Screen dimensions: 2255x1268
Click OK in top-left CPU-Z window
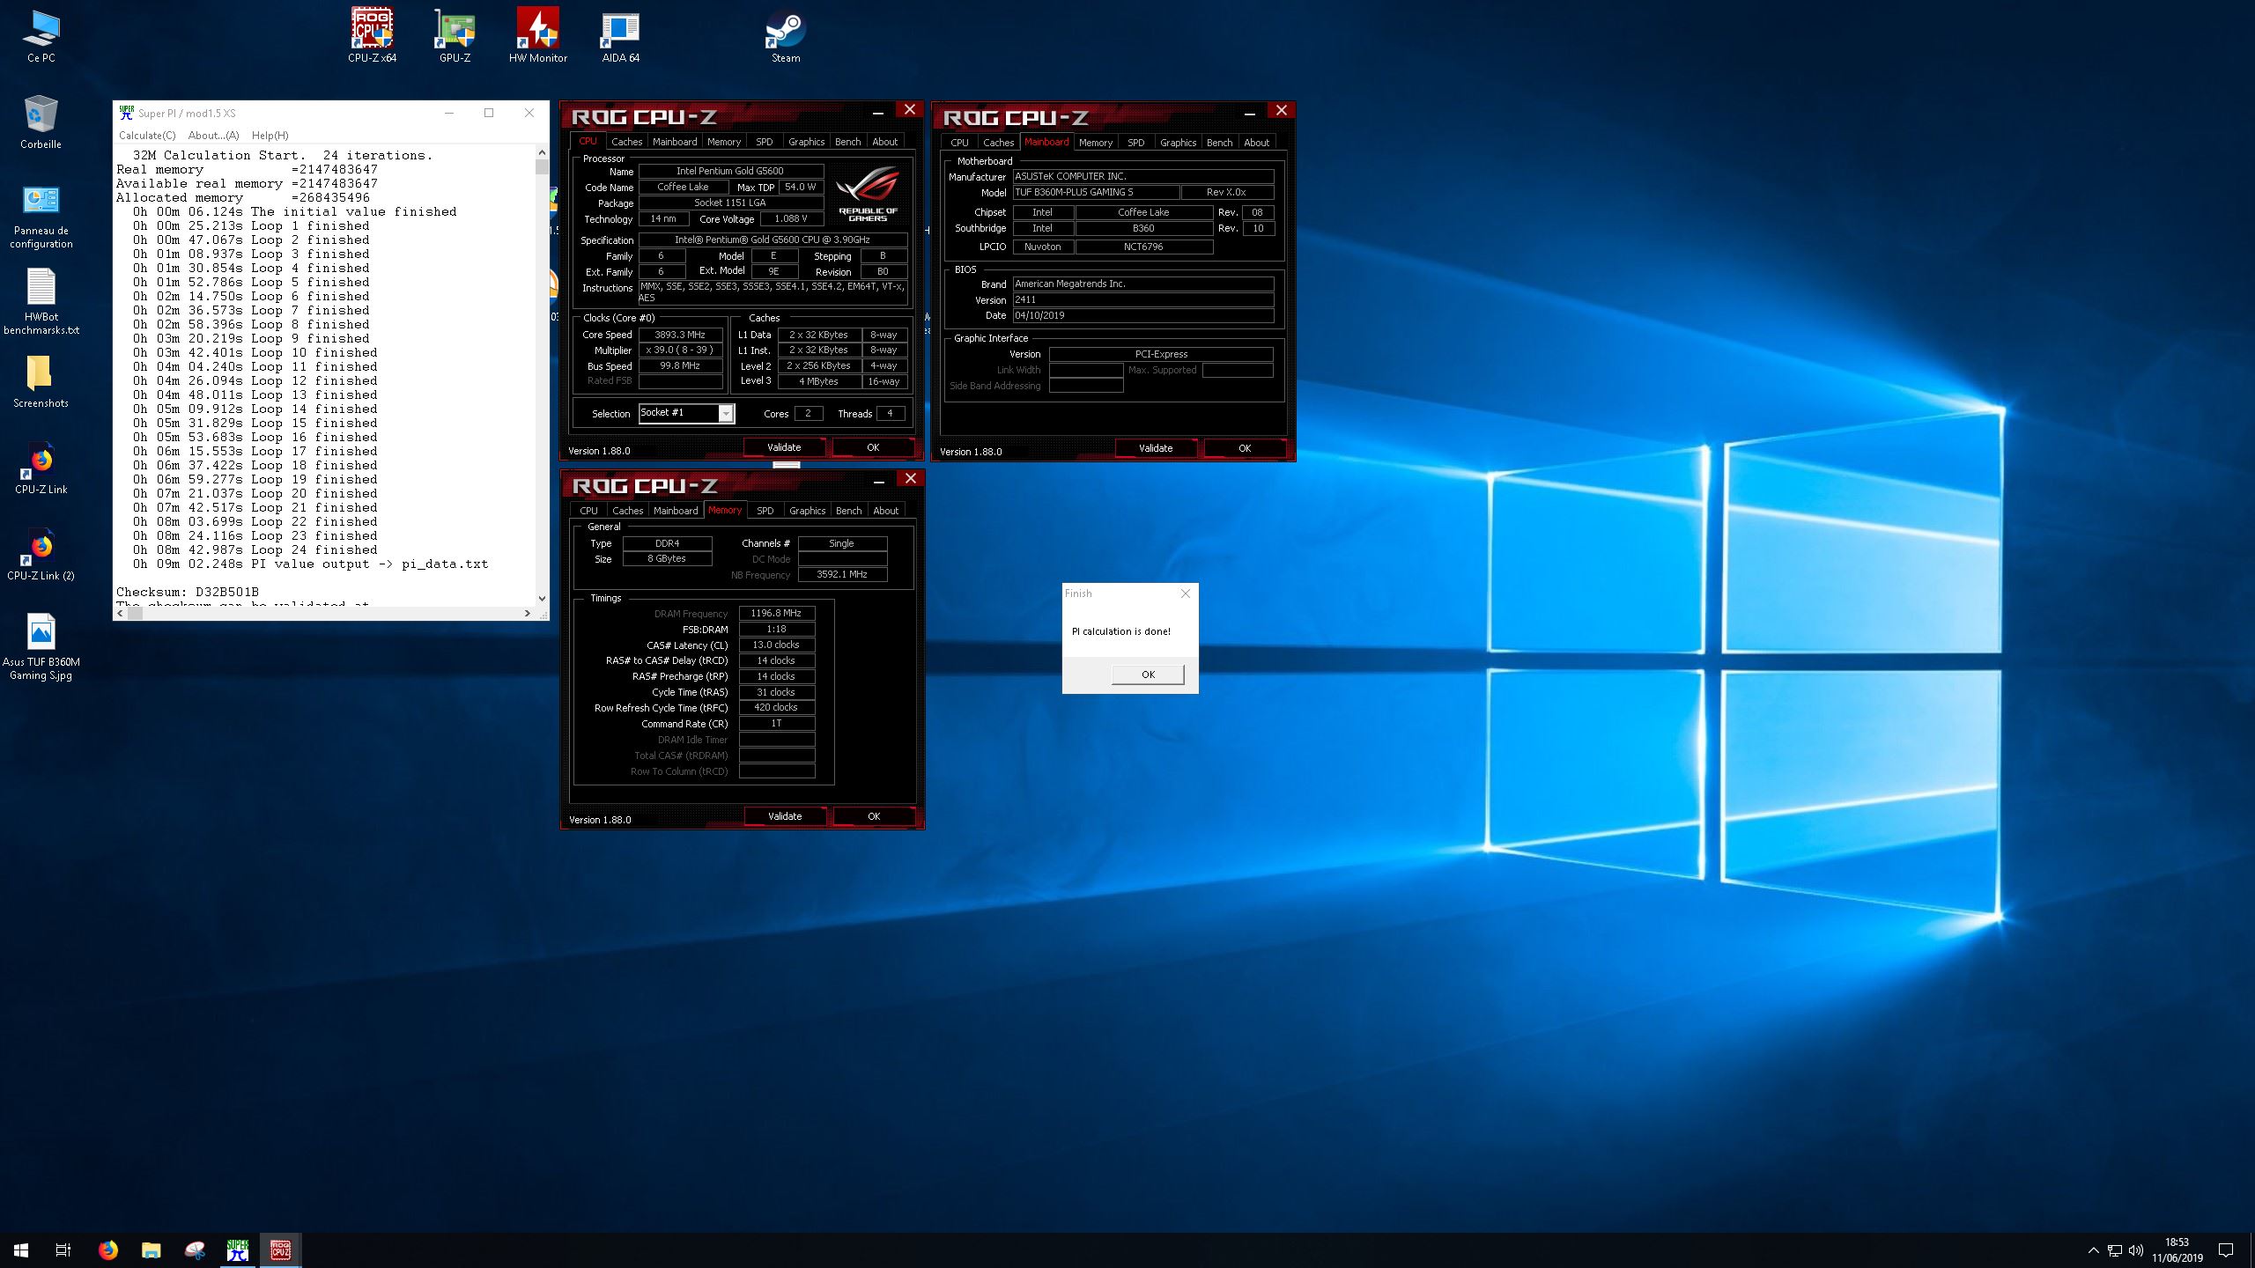point(873,447)
